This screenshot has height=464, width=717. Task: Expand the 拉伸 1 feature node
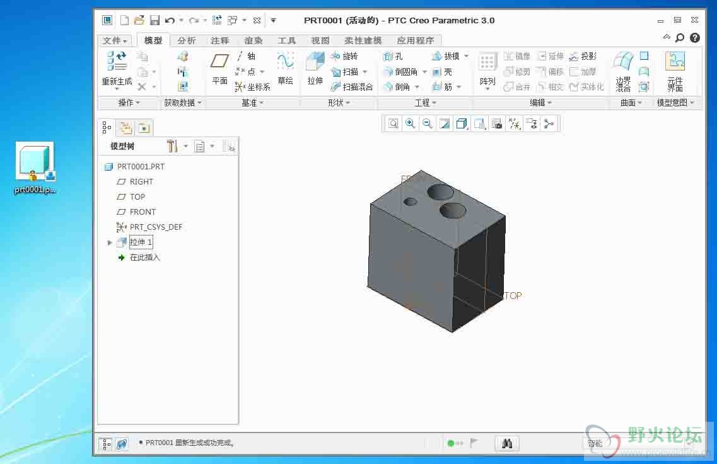(x=110, y=242)
